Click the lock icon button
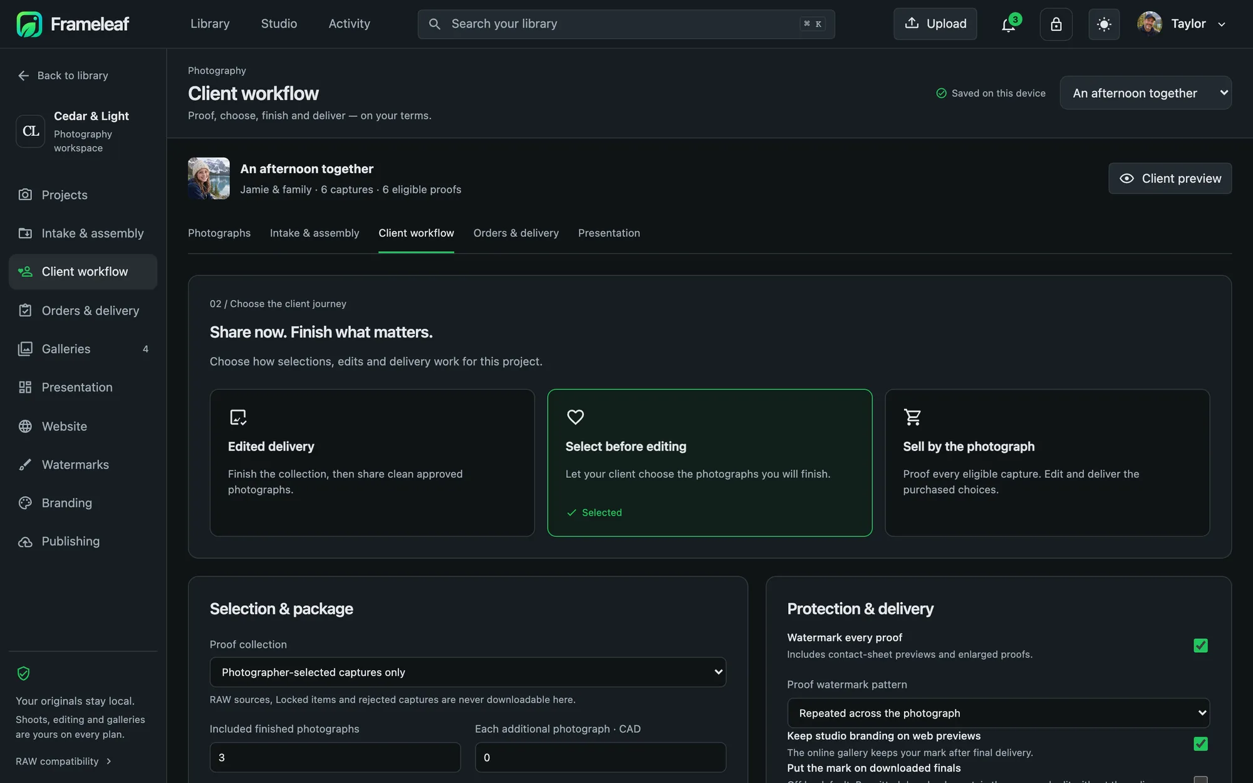The height and width of the screenshot is (783, 1253). (1056, 24)
